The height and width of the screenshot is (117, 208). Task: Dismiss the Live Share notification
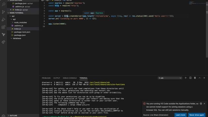(204, 104)
